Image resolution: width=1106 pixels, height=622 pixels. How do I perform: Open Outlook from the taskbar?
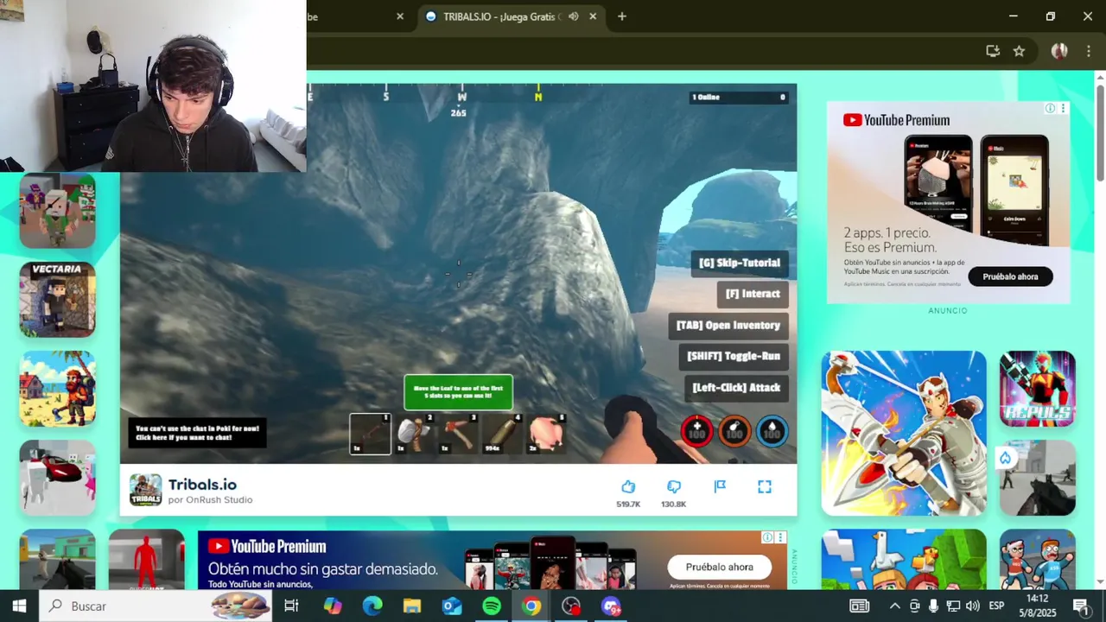[x=452, y=606]
